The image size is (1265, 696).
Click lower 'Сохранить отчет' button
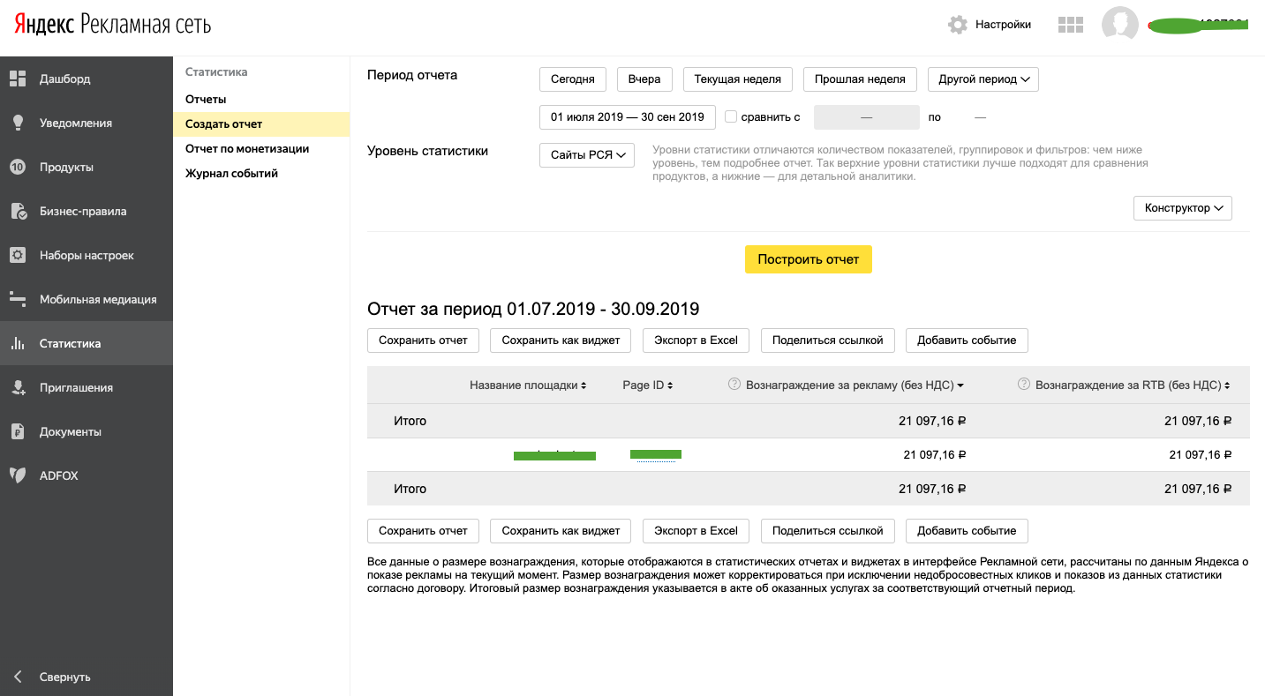click(423, 531)
